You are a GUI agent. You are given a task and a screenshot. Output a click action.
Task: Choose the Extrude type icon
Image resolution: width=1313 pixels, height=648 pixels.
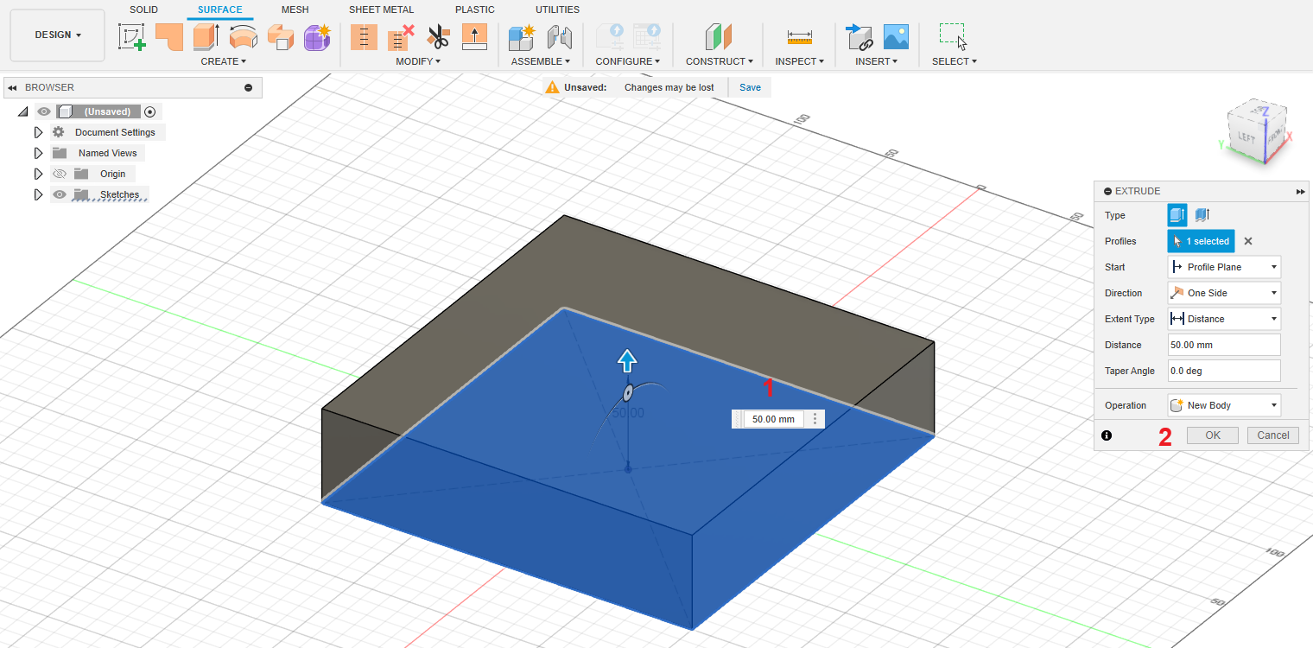pyautogui.click(x=1177, y=215)
